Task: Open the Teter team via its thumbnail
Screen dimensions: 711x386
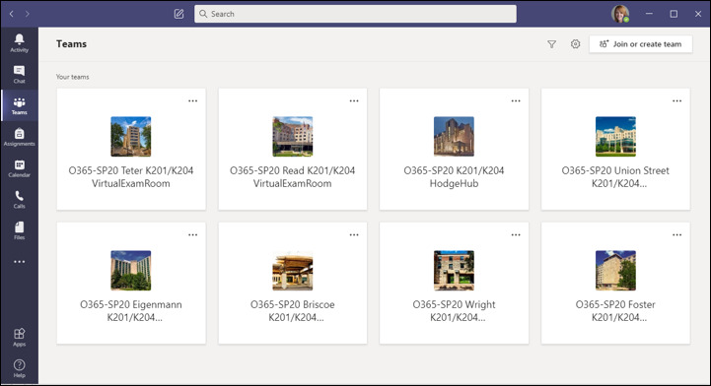Action: 131,136
